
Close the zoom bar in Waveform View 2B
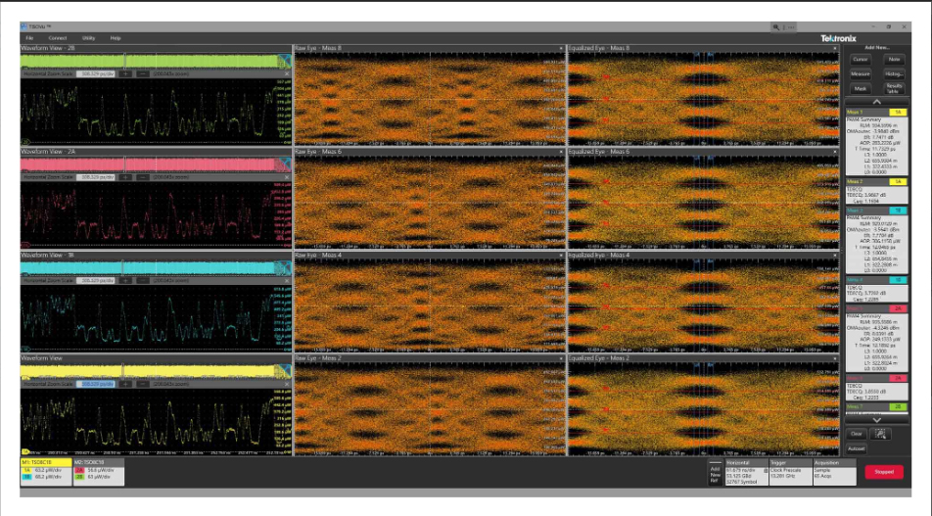click(287, 74)
